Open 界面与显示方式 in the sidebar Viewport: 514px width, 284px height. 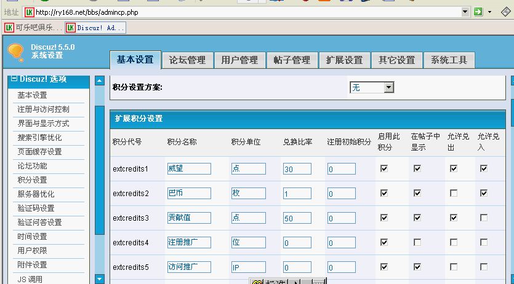pyautogui.click(x=43, y=124)
